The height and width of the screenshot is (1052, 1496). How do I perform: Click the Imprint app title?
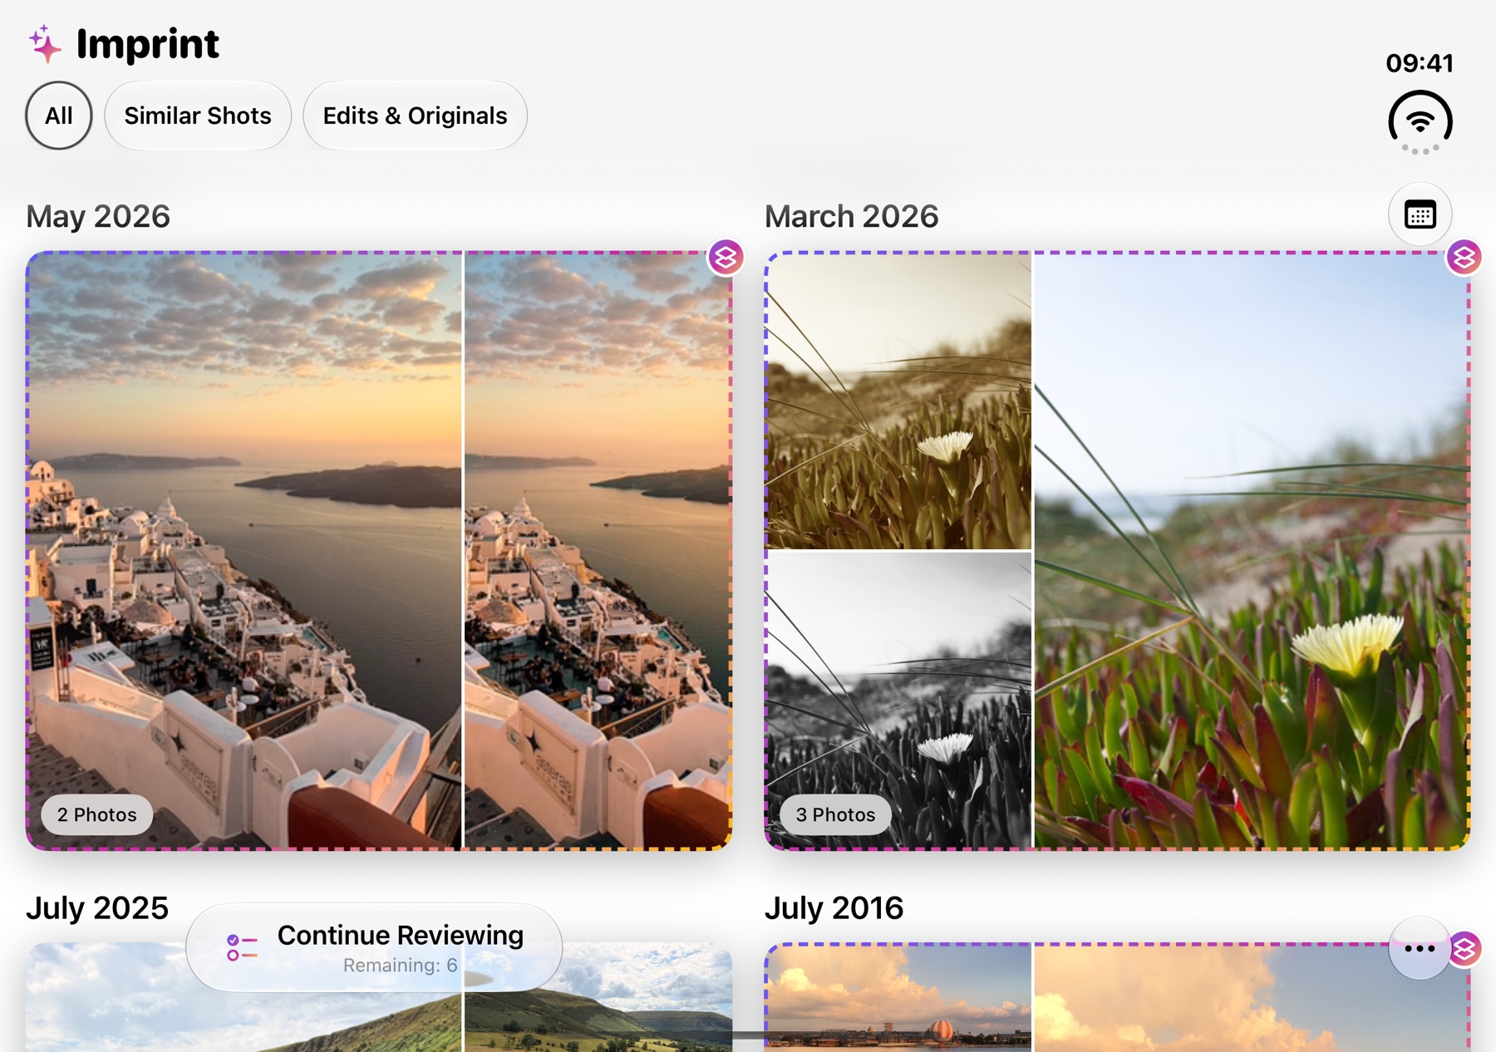point(148,44)
